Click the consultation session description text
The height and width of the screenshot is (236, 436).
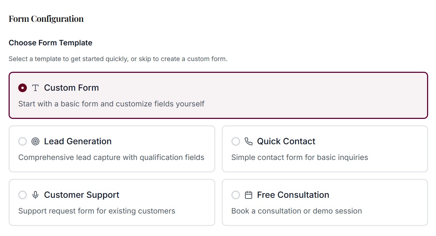point(297,211)
